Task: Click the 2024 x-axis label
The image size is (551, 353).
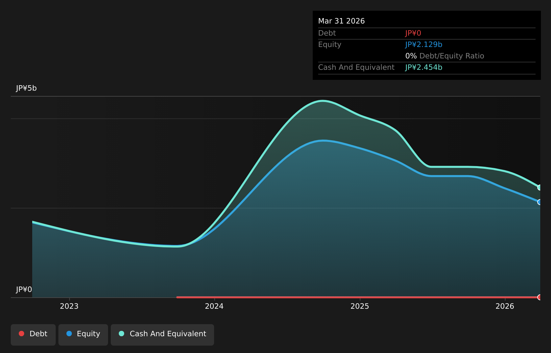Action: (214, 306)
